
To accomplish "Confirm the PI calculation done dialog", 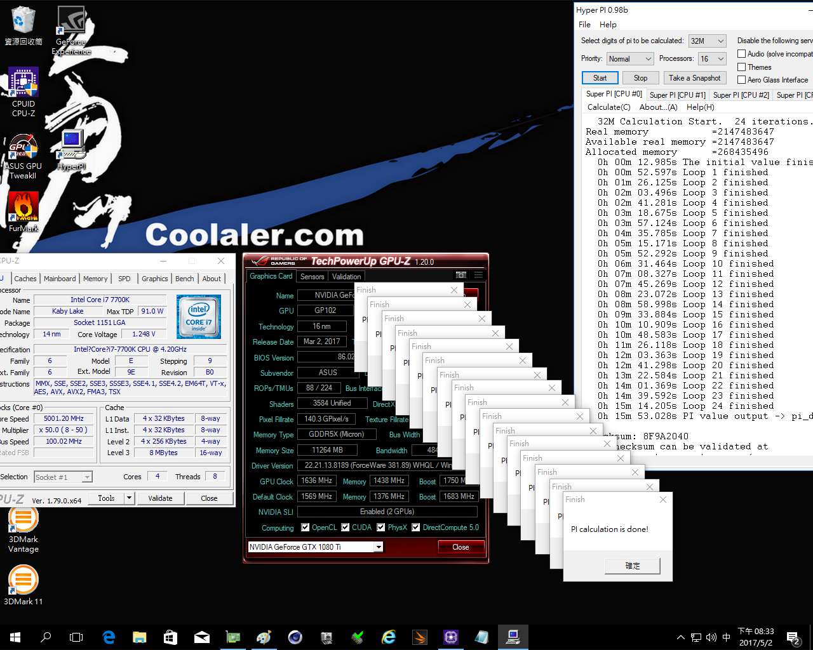I will (633, 566).
